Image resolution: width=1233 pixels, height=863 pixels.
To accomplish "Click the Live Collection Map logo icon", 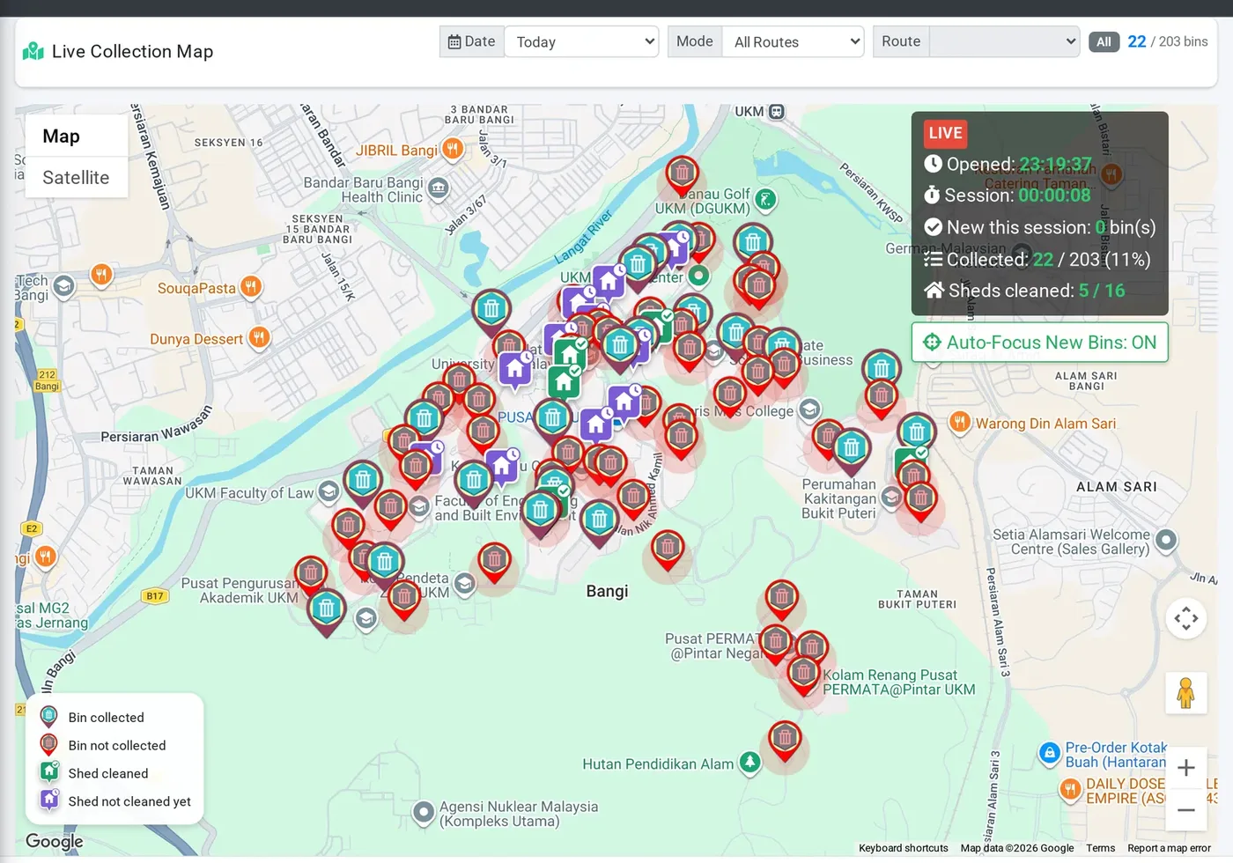I will point(33,51).
